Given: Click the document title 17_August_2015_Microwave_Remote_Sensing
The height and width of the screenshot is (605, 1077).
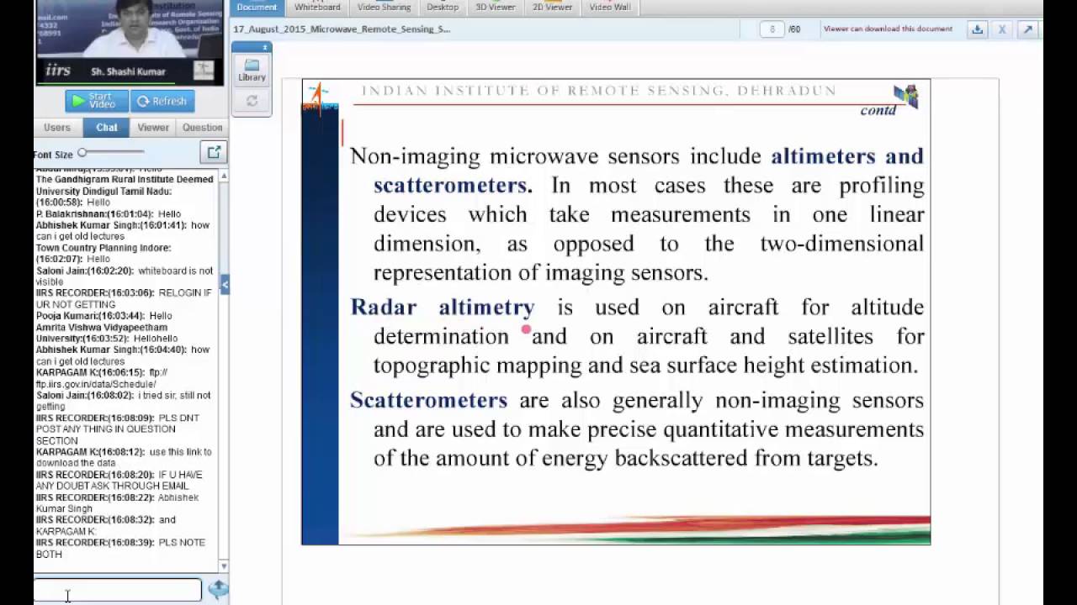Looking at the screenshot, I should point(342,29).
